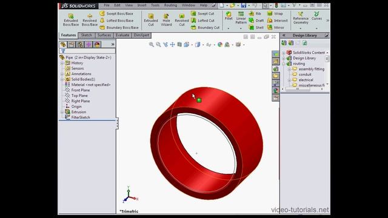Click the Fillet tool
Image resolution: width=388 pixels, height=218 pixels.
pyautogui.click(x=229, y=16)
